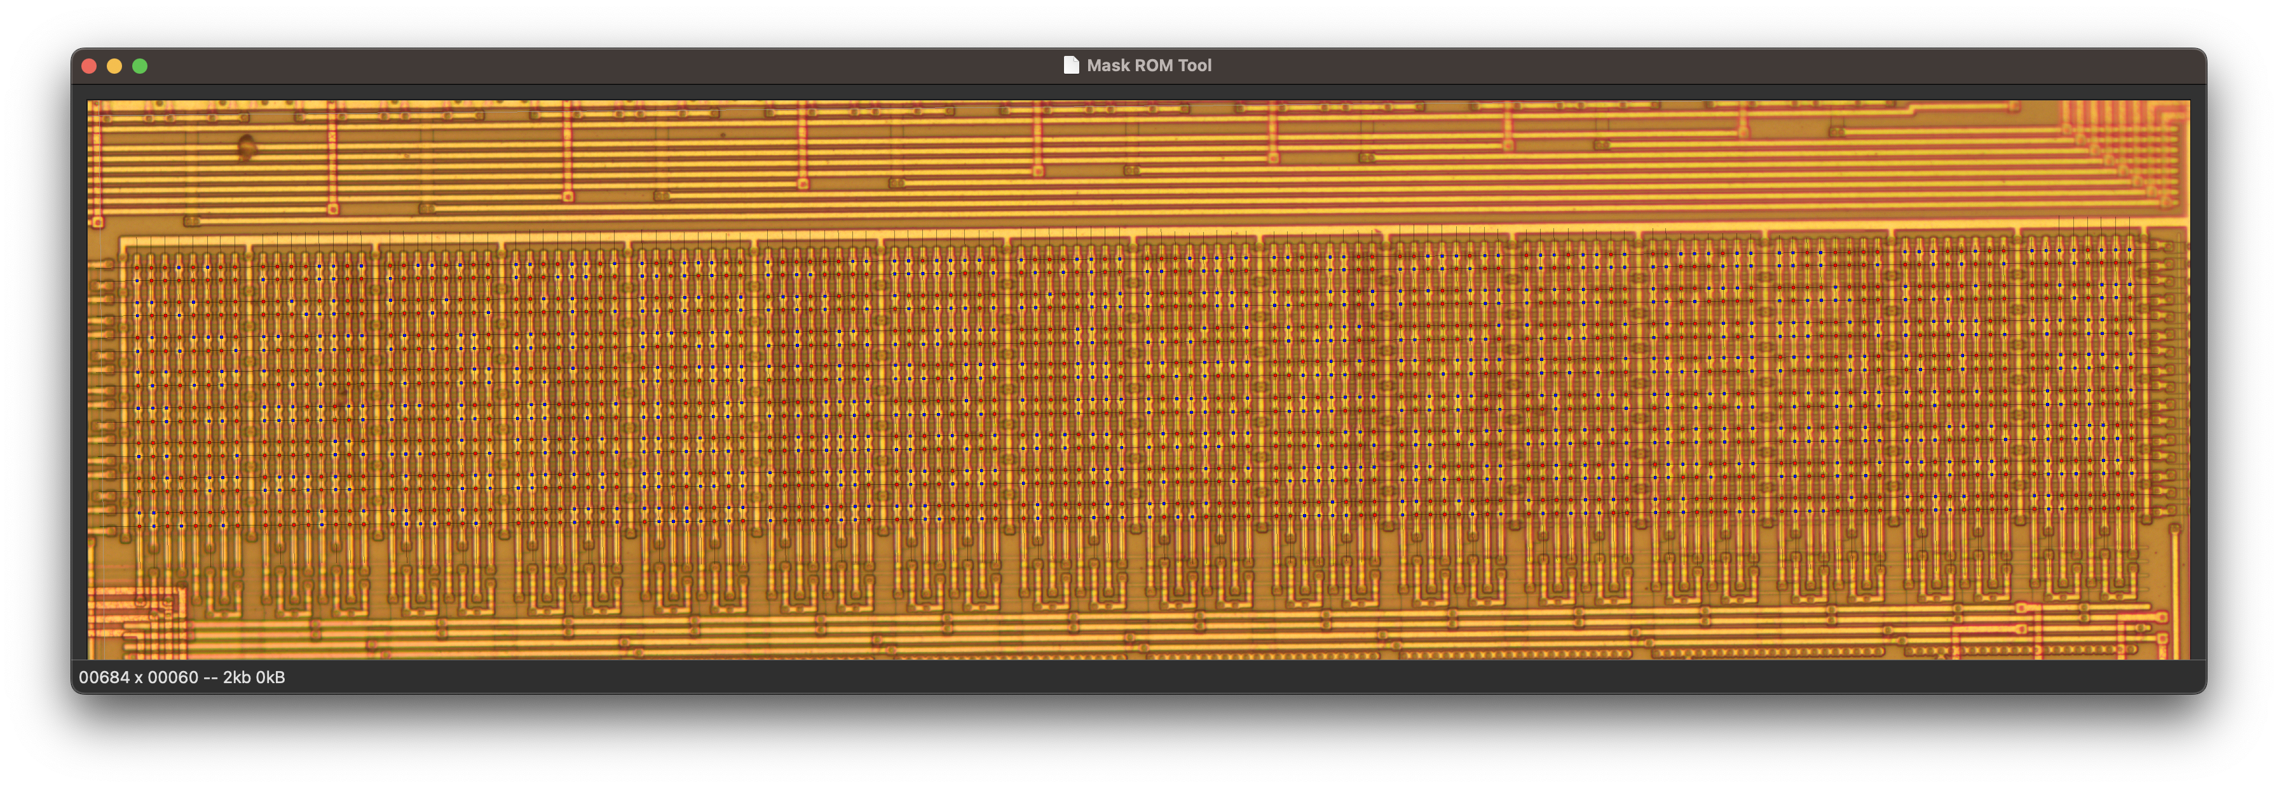Click the document icon beside Mask ROM Tool title
The height and width of the screenshot is (788, 2278).
(x=1071, y=65)
